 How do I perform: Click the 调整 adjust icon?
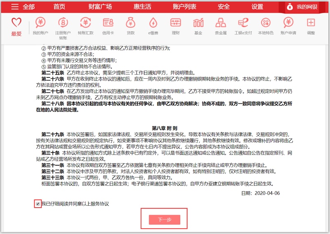tap(311, 23)
